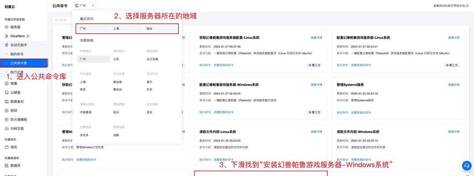Execute command 读取文件内容-Linux系统
This screenshot has height=176, width=474.
click(205, 159)
